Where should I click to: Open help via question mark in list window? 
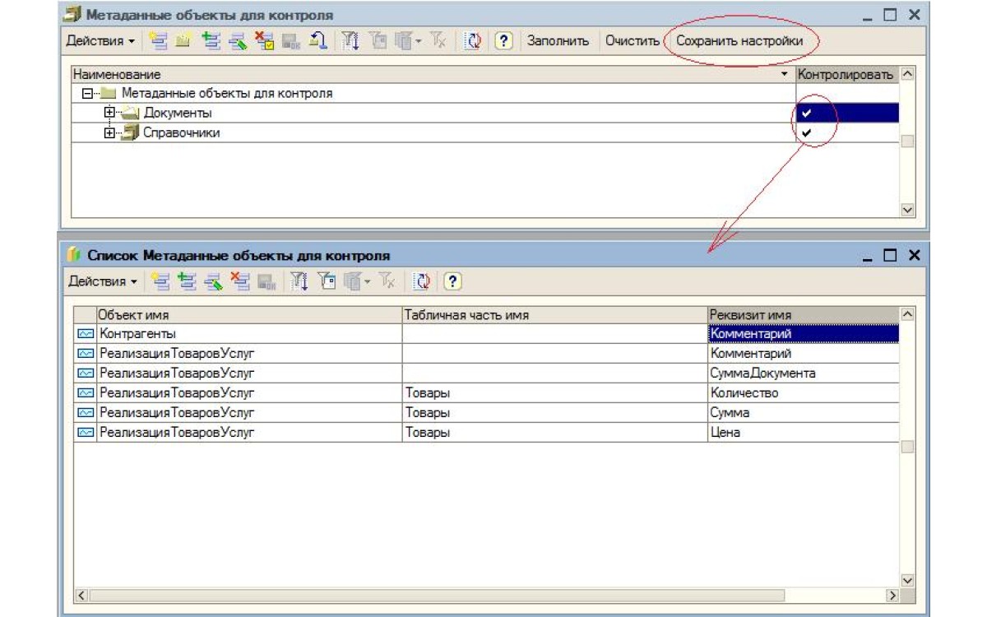(x=452, y=281)
